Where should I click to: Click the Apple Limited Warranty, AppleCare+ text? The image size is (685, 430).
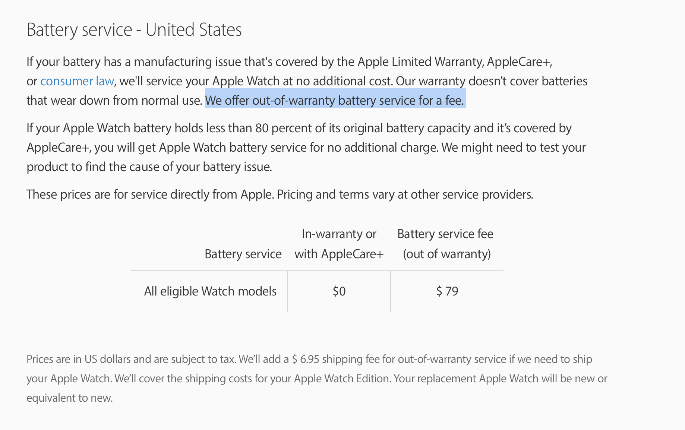(x=455, y=62)
